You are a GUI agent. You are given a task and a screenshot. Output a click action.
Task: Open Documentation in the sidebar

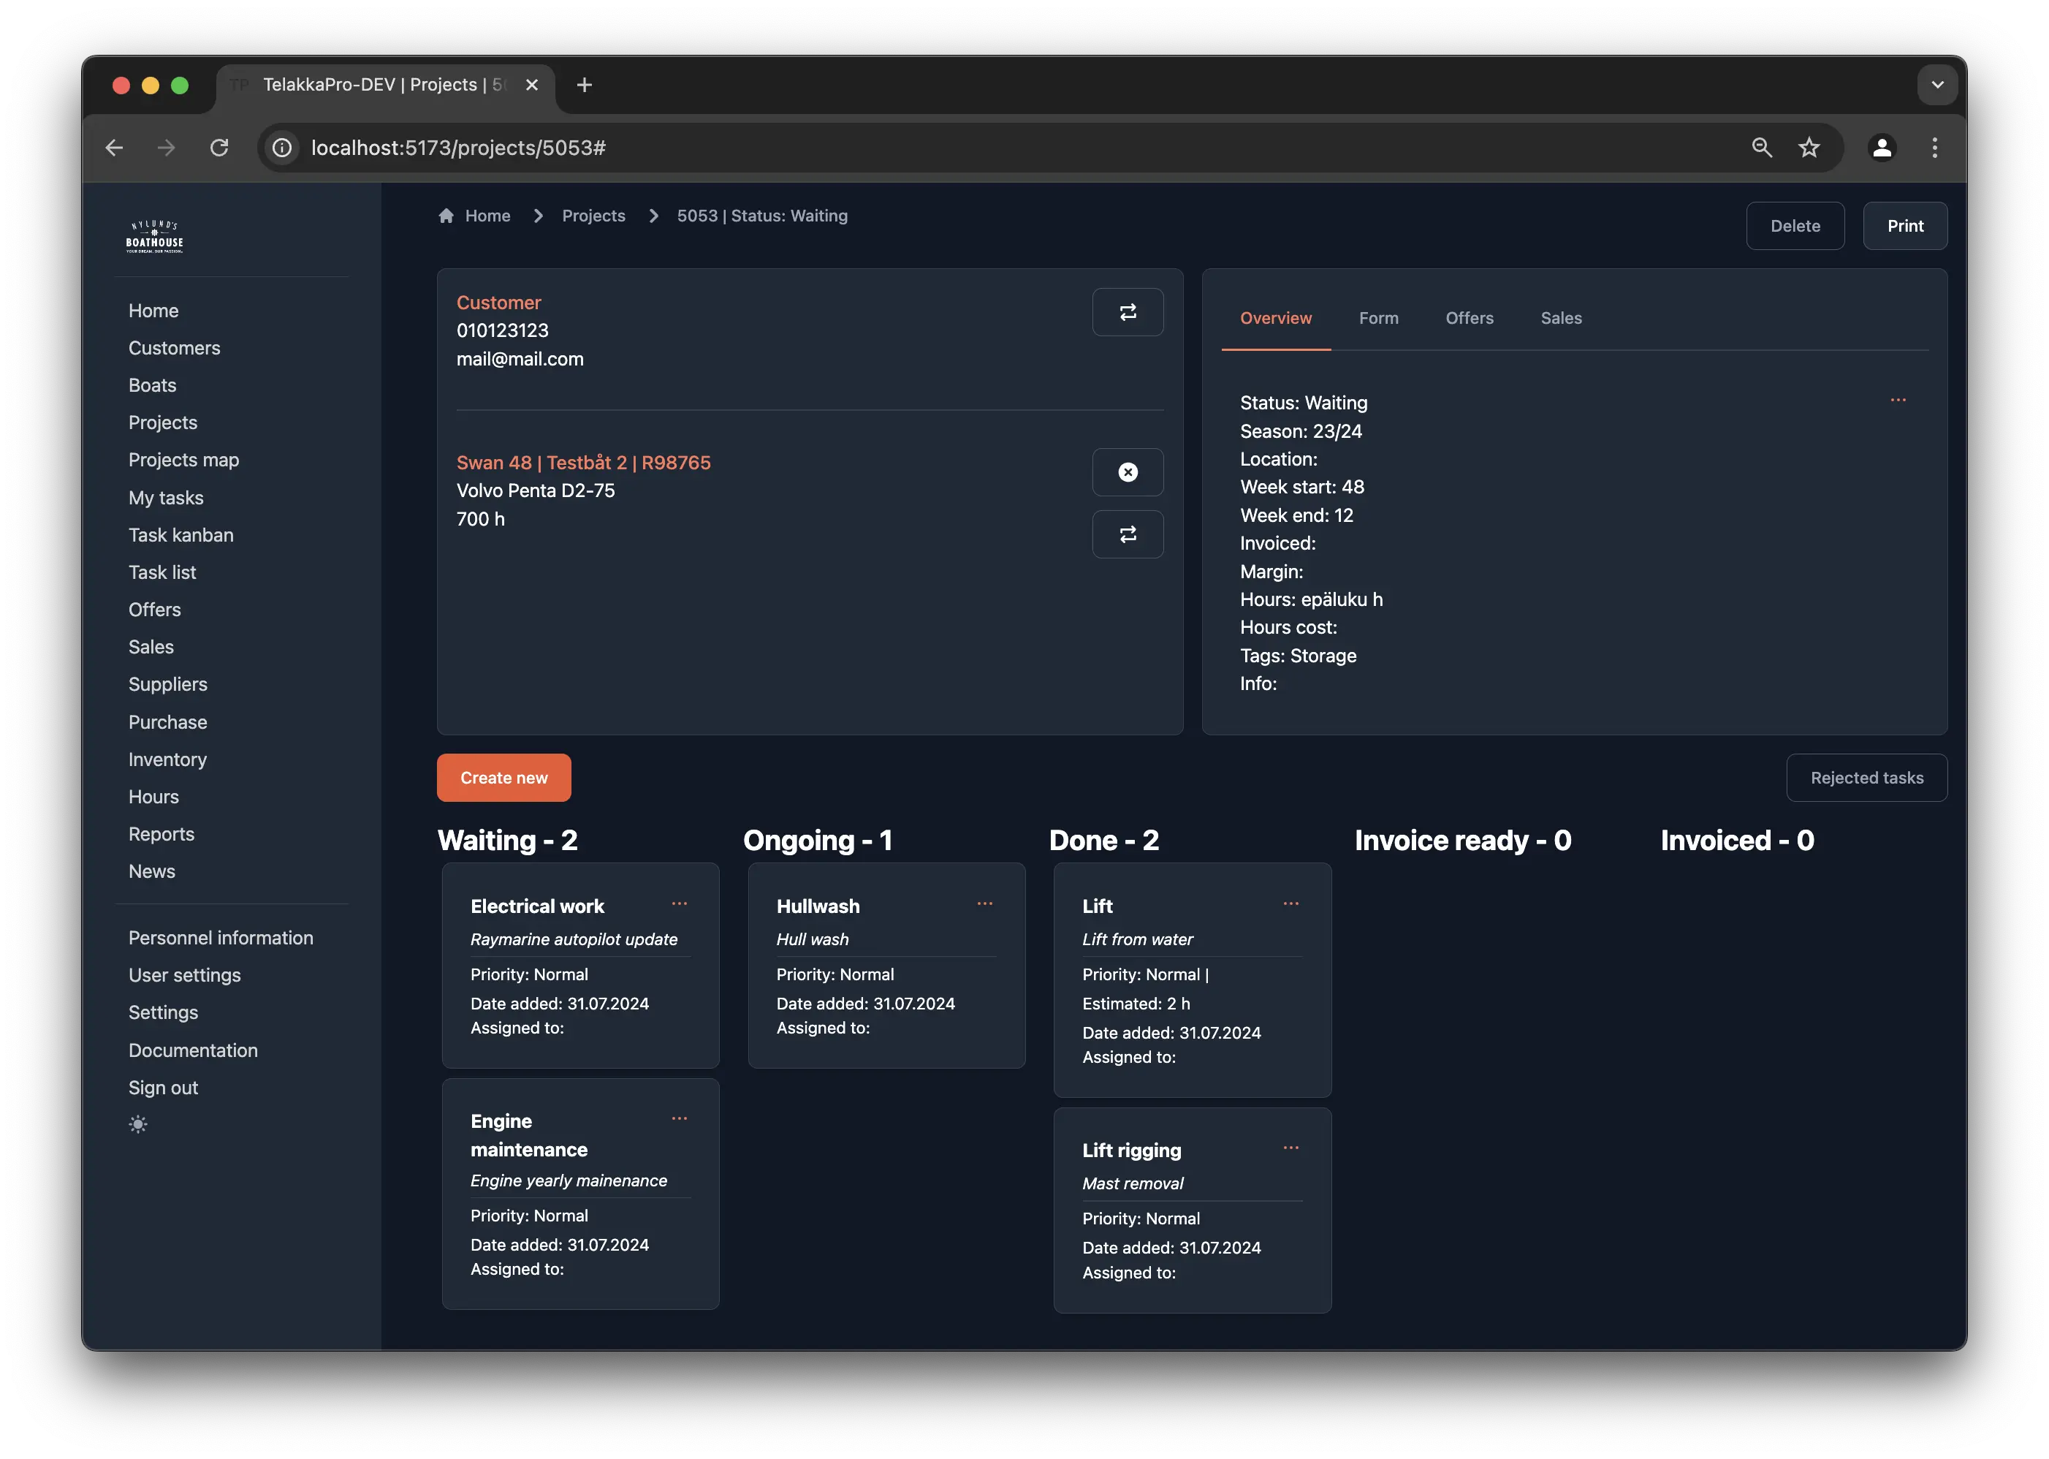[193, 1050]
